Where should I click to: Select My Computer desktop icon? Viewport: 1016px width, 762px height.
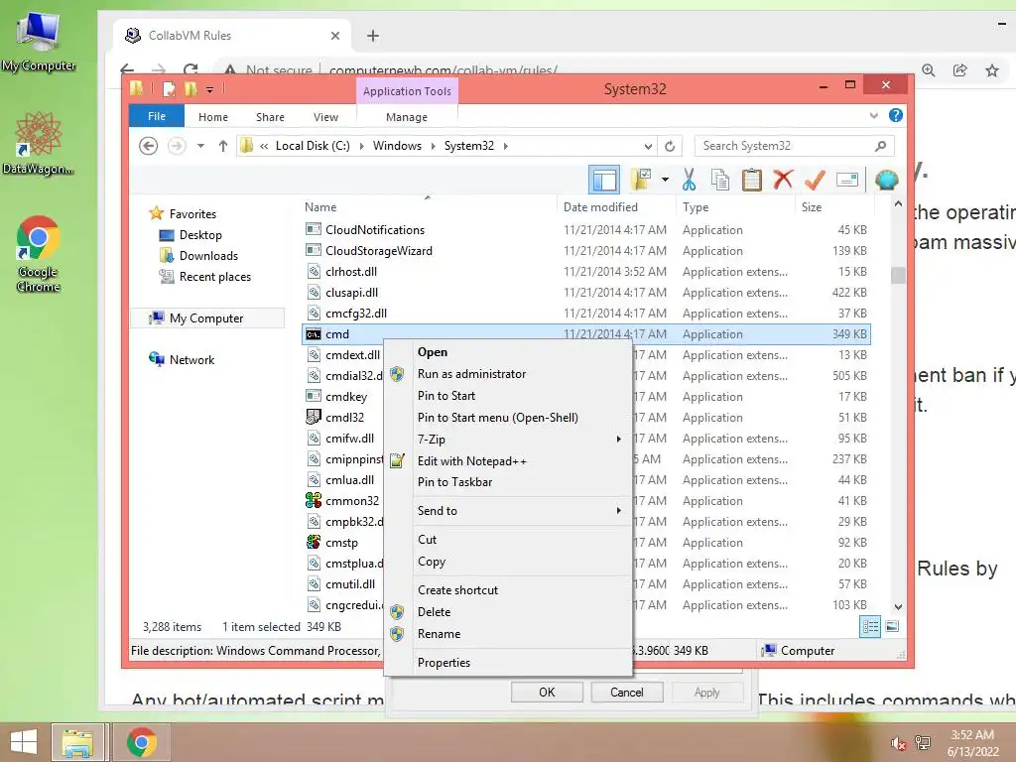coord(38,42)
